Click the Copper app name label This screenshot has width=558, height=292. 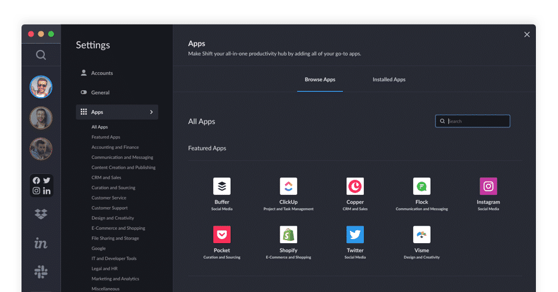355,202
